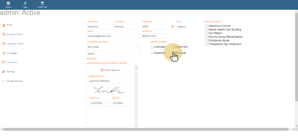Click the Change Password link
Image resolution: width=298 pixels, height=137 pixels.
point(14,81)
